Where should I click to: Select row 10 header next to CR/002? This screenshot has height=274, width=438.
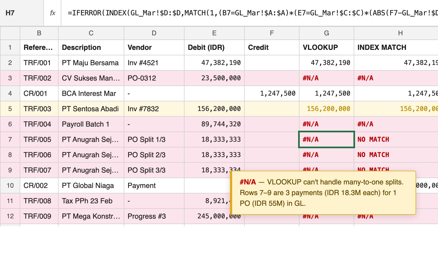[10, 185]
